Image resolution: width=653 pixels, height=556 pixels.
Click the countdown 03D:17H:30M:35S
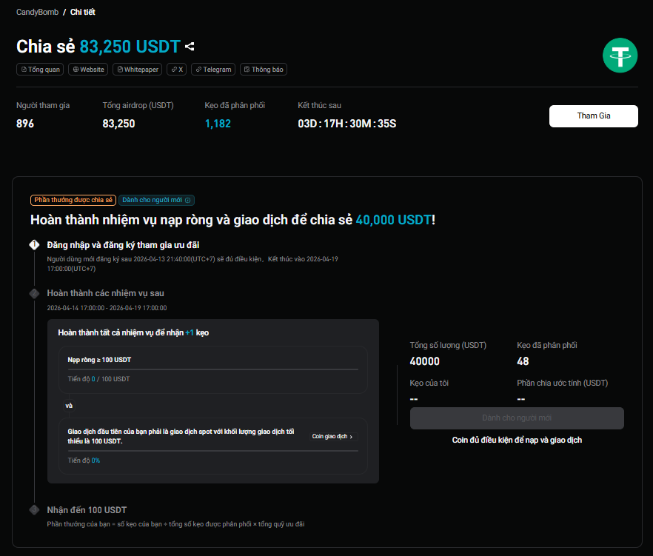347,124
